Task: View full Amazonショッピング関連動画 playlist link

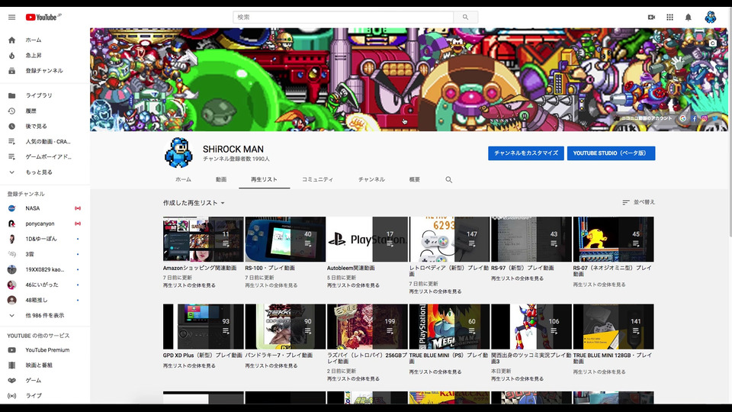Action: (x=189, y=285)
